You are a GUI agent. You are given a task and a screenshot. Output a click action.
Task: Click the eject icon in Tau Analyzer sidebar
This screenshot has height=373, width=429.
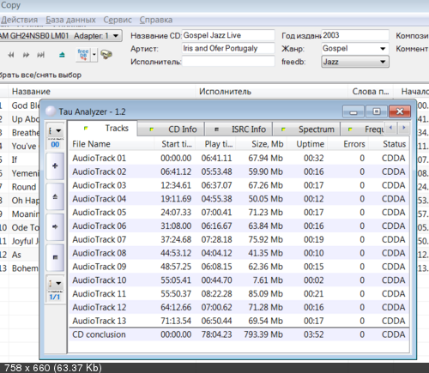coord(55,196)
